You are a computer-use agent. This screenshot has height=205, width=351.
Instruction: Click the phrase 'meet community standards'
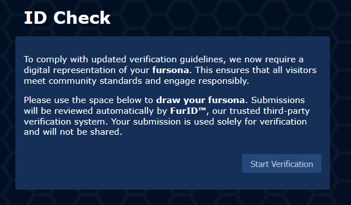[x=83, y=81]
